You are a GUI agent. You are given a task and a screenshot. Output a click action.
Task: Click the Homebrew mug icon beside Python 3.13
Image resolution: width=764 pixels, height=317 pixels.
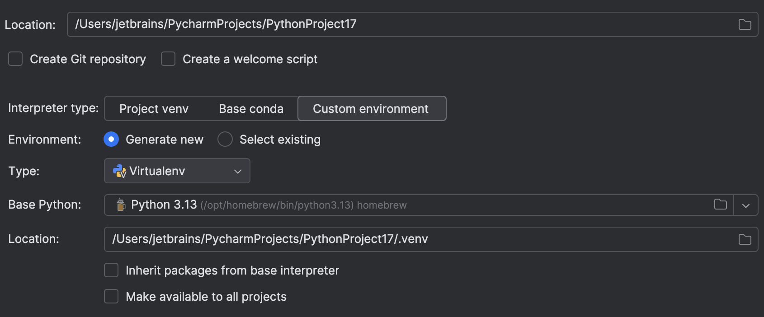coord(120,205)
